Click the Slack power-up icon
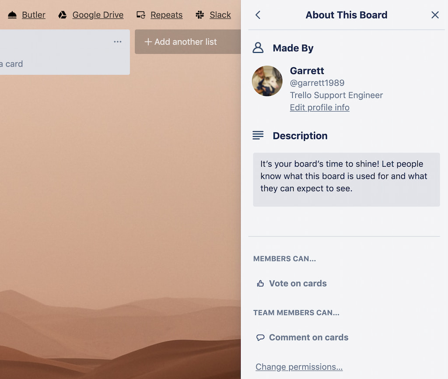448x379 pixels. click(200, 14)
